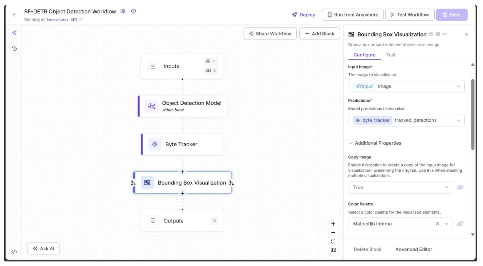Open the code view icon at bottom left
The height and width of the screenshot is (266, 483).
[x=14, y=251]
